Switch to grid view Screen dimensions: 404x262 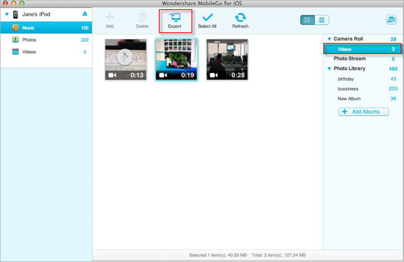click(308, 20)
